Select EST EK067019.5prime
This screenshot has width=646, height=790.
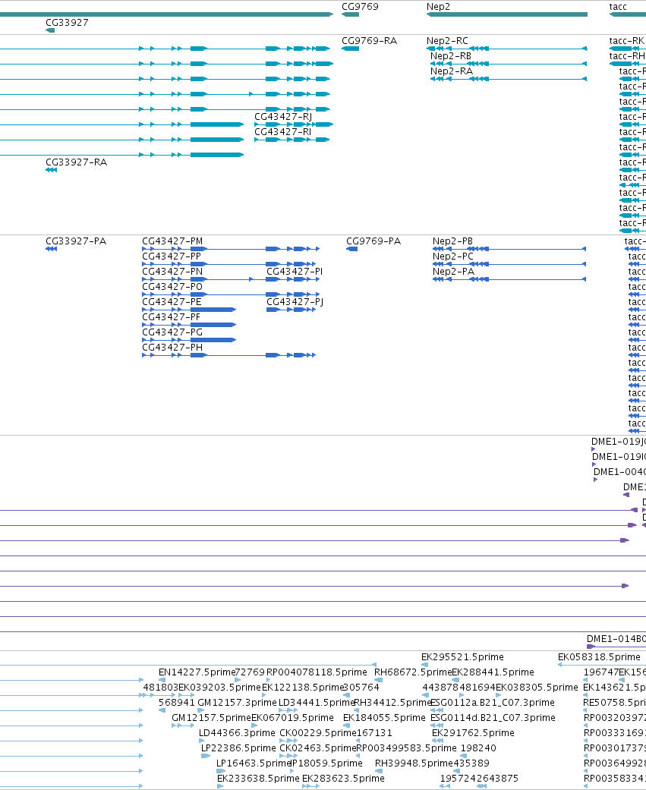pyautogui.click(x=292, y=717)
